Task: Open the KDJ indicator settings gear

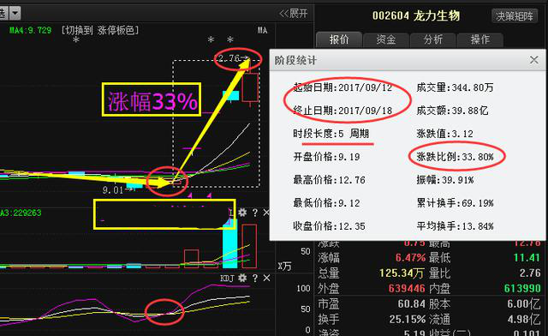Action: click(242, 279)
